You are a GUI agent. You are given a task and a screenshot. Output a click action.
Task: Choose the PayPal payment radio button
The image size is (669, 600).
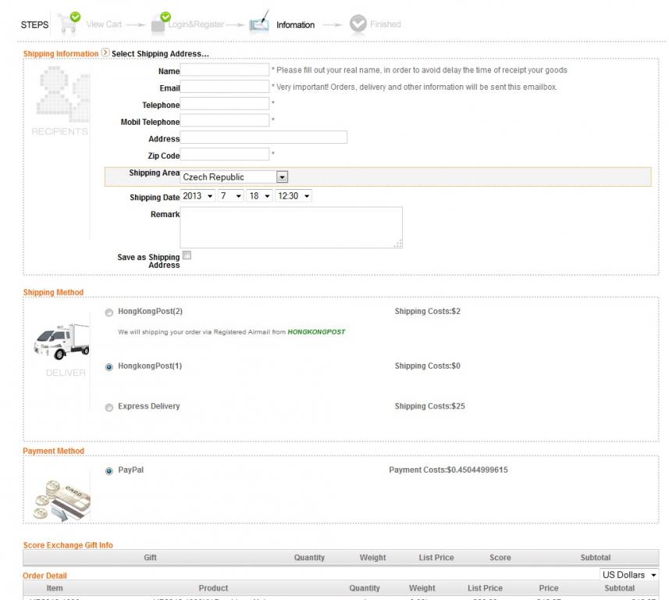point(109,470)
